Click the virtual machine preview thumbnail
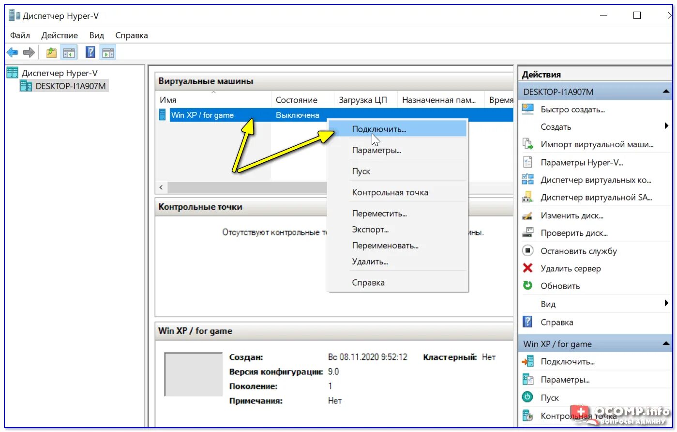Image resolution: width=677 pixels, height=432 pixels. coord(194,374)
